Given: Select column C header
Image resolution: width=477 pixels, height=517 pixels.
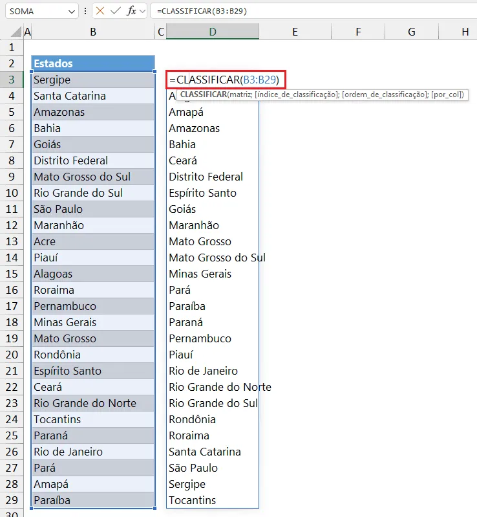Looking at the screenshot, I should click(x=161, y=32).
